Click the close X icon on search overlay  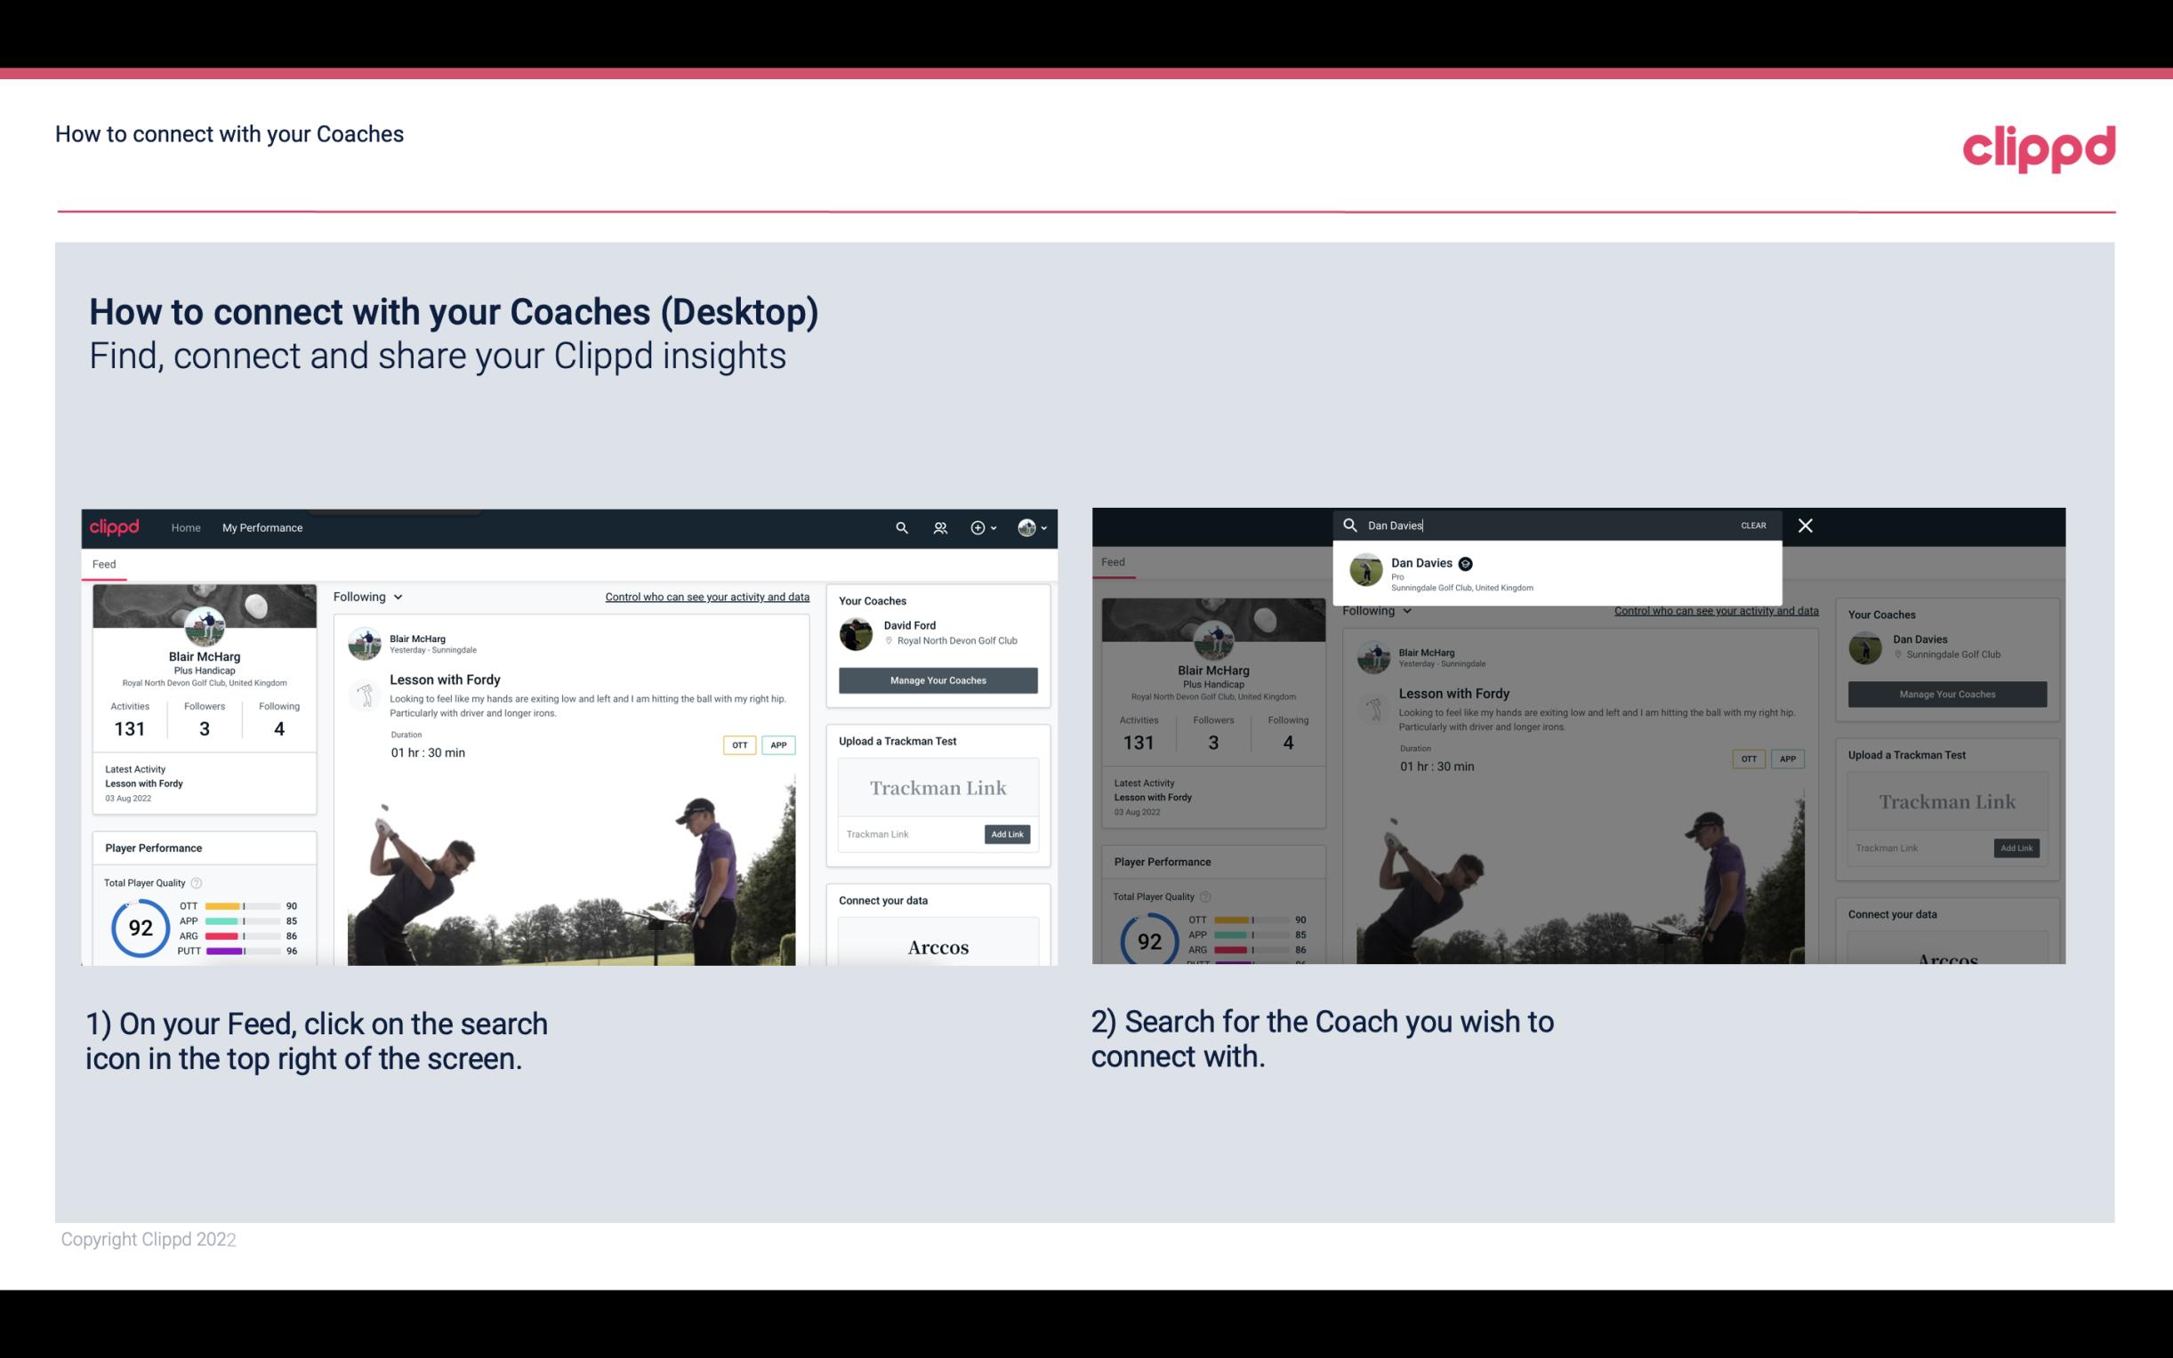tap(1804, 524)
